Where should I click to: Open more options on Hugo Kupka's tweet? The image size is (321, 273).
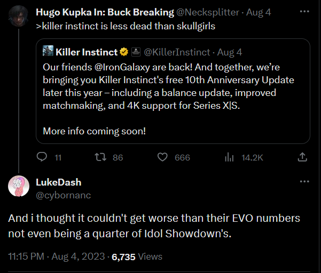304,11
